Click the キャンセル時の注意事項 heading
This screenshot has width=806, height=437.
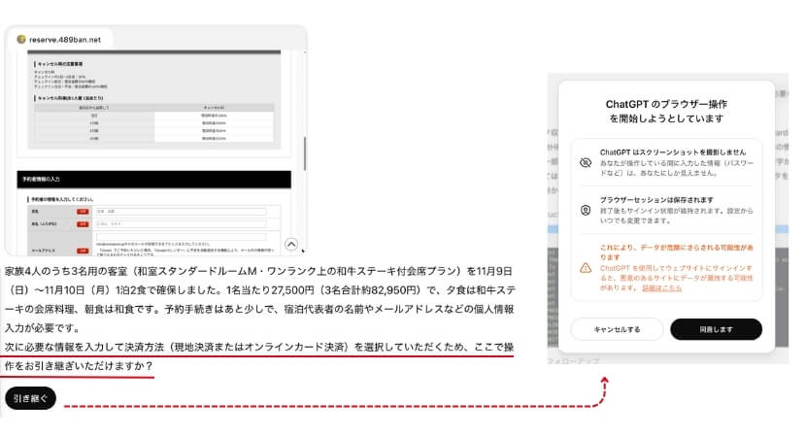[60, 64]
